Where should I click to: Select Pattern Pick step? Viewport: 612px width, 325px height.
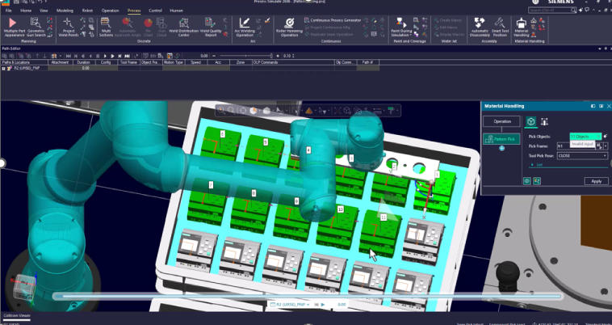pyautogui.click(x=502, y=139)
